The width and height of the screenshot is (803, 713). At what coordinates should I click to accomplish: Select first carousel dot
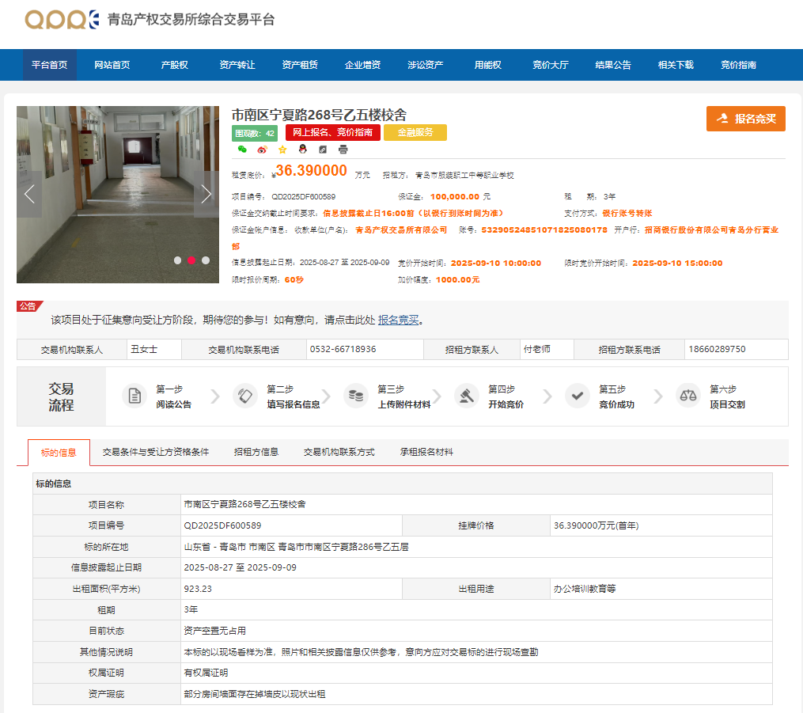pyautogui.click(x=177, y=260)
